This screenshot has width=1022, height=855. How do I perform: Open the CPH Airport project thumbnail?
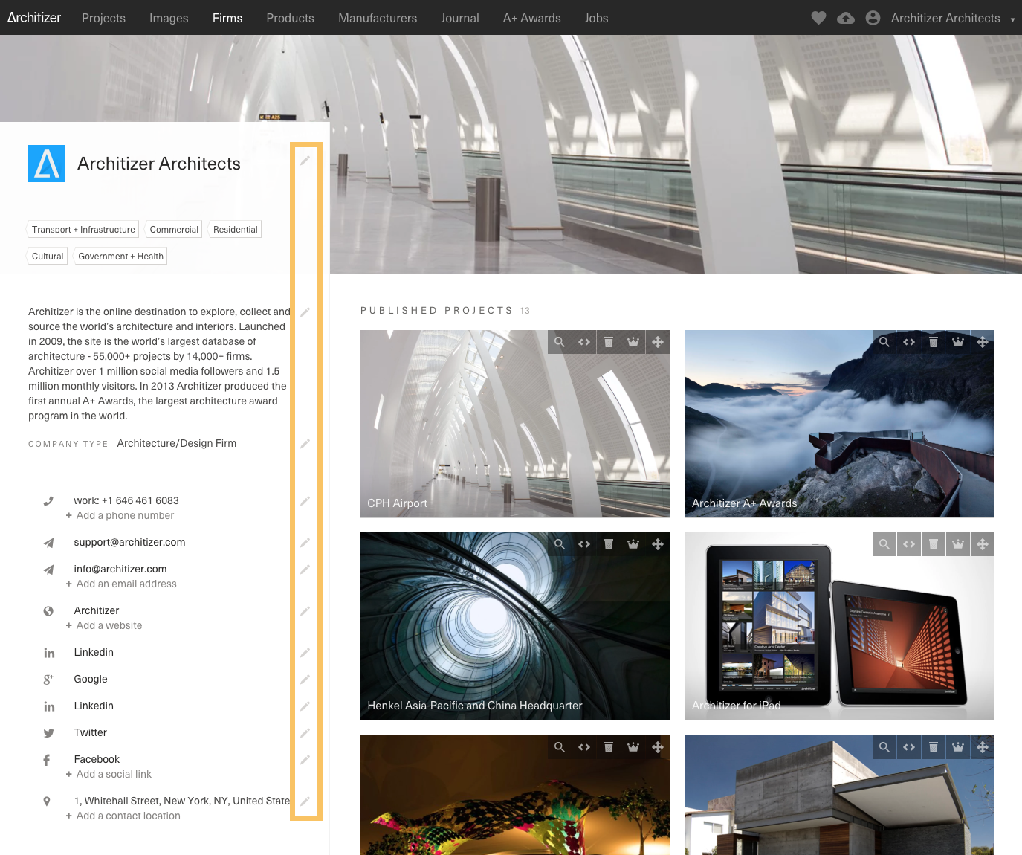tap(514, 424)
